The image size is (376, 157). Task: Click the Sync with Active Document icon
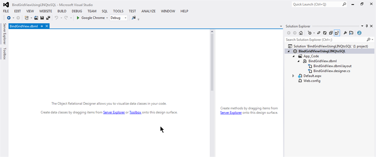coord(319,33)
